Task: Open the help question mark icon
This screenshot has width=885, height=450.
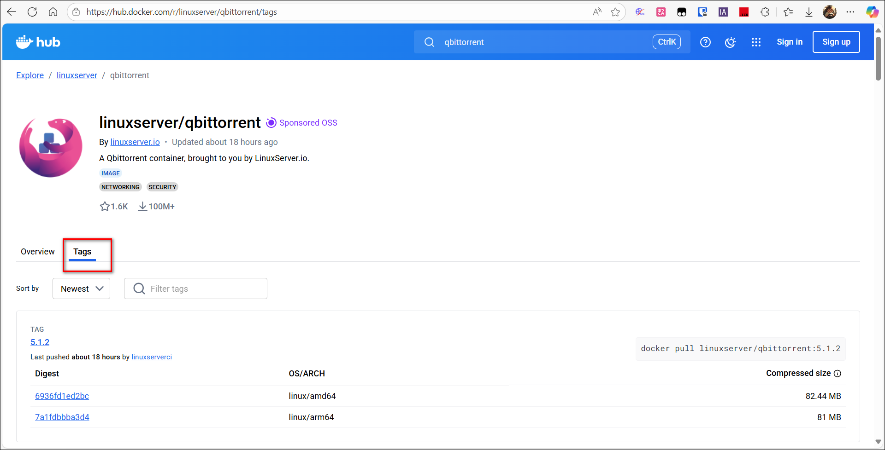Action: 705,42
